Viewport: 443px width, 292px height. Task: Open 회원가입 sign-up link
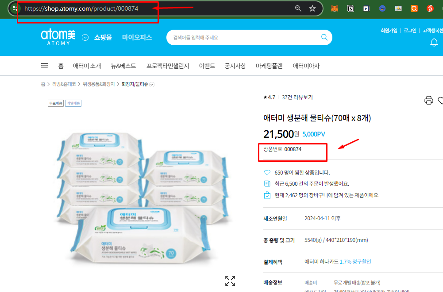pyautogui.click(x=389, y=30)
